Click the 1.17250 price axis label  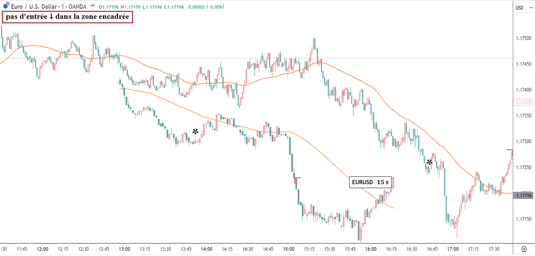[x=524, y=167]
